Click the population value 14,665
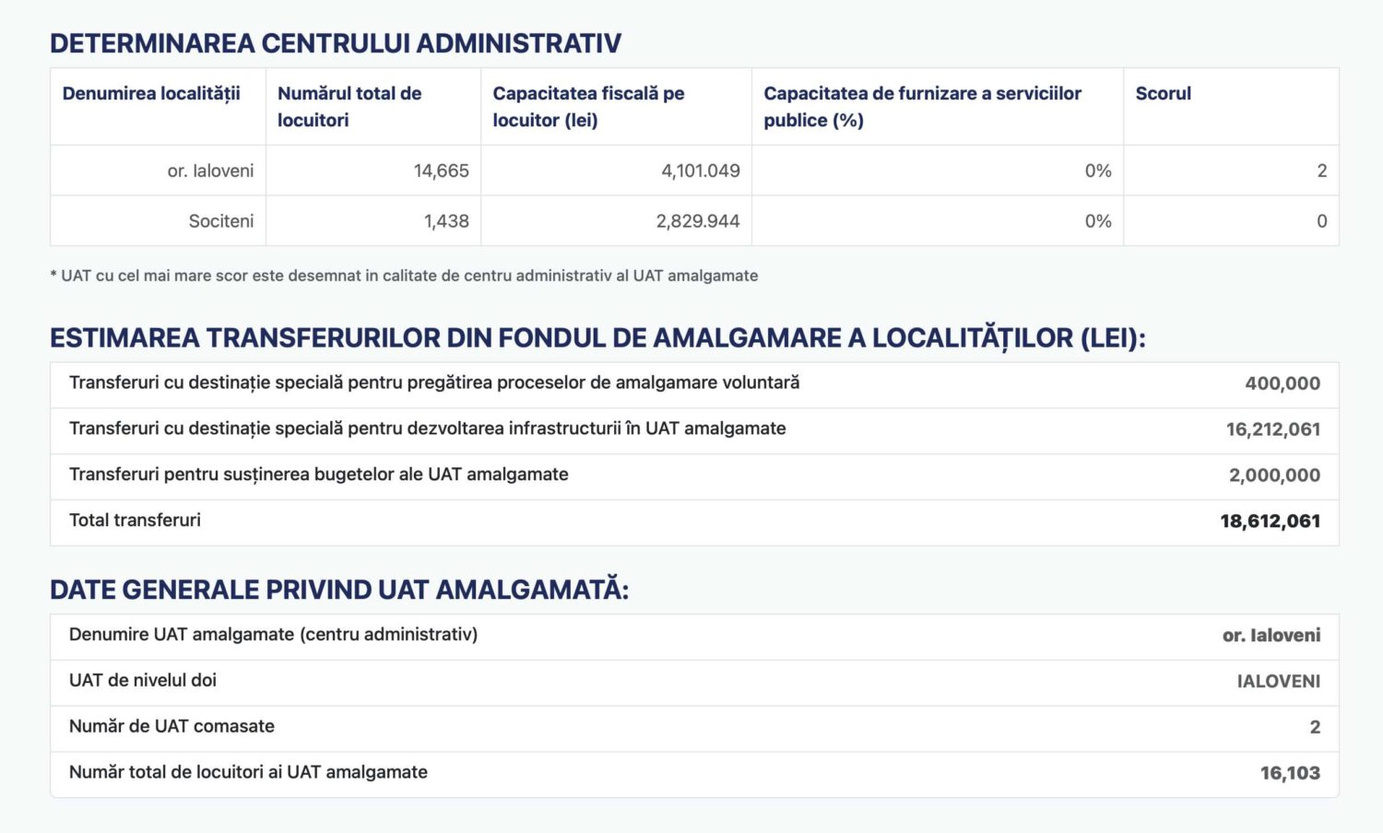The height and width of the screenshot is (833, 1383). (x=442, y=170)
